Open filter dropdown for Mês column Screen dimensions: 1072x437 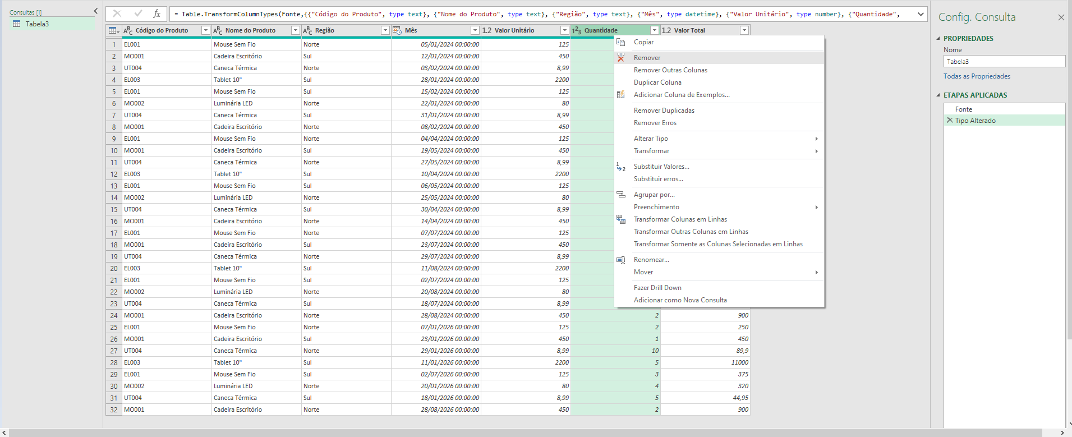click(x=475, y=30)
